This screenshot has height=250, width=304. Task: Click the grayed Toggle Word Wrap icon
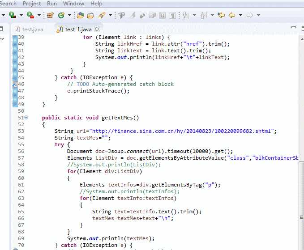pyautogui.click(x=142, y=16)
